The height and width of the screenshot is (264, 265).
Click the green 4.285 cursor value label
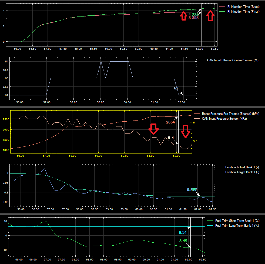(193, 14)
